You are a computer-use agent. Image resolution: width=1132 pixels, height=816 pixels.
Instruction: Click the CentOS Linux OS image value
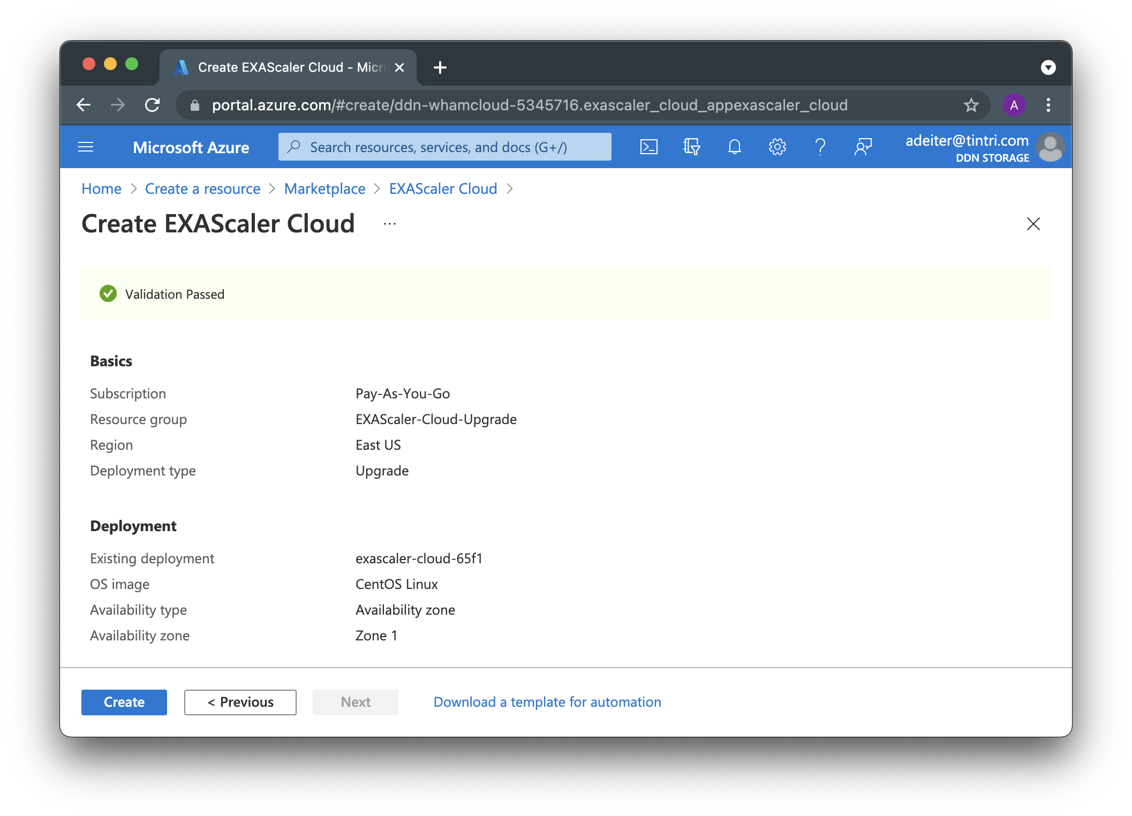coord(397,584)
